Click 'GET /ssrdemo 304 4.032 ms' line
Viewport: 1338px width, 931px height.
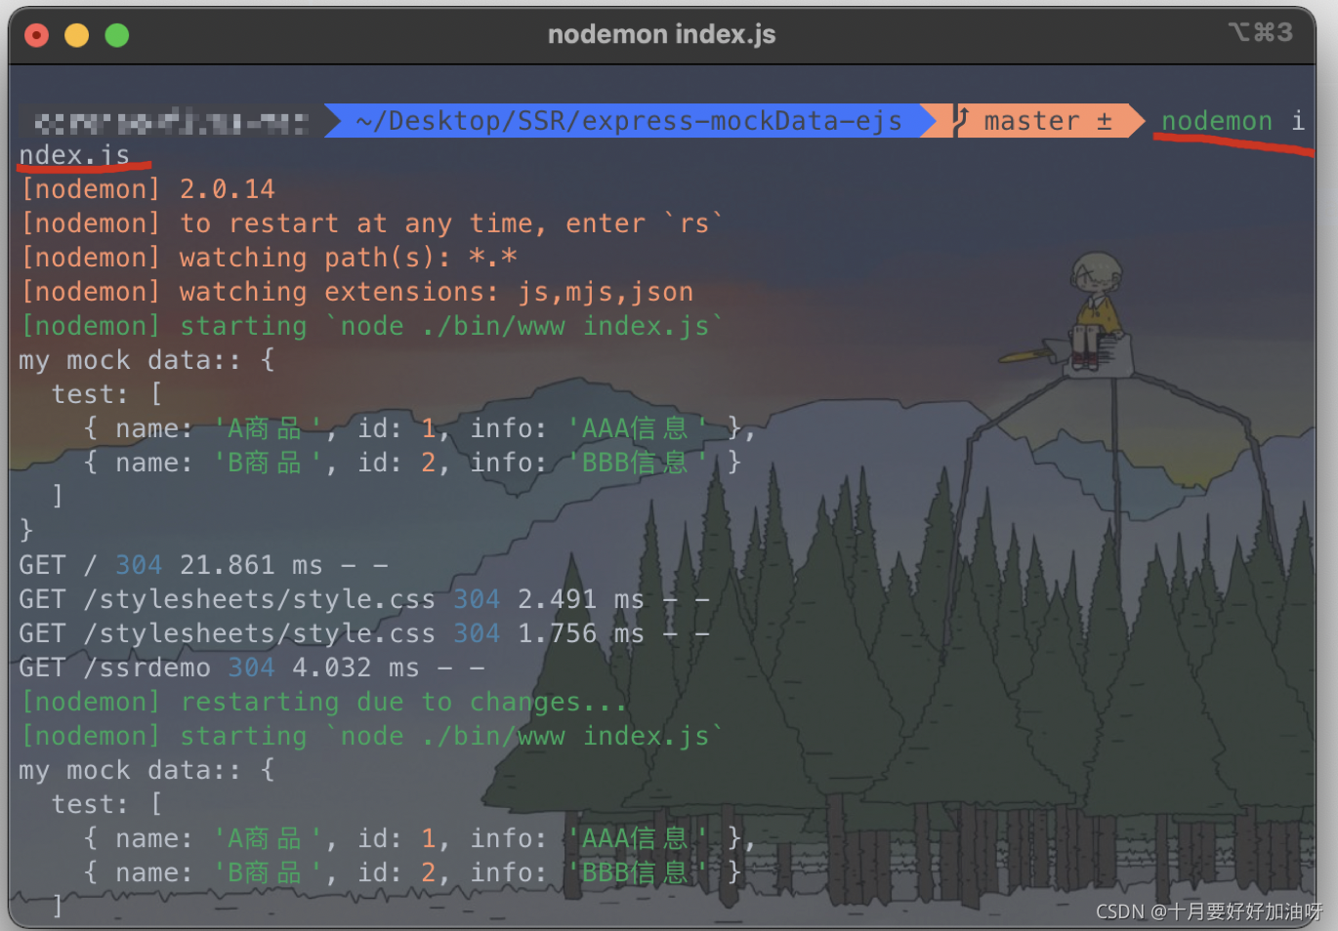point(252,668)
